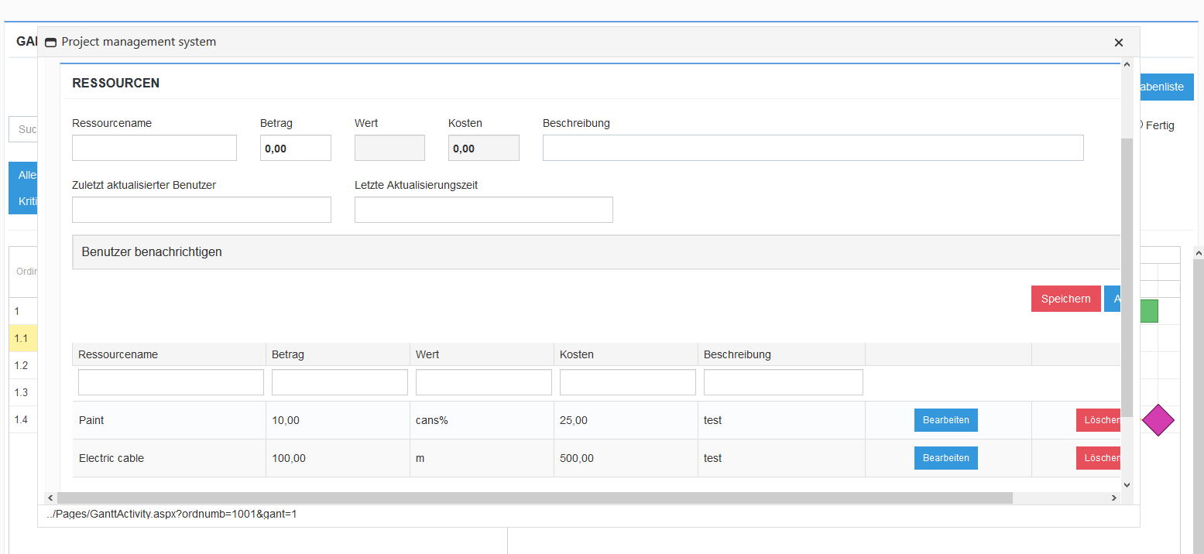
Task: Select the Paint resource name cell
Action: (169, 420)
